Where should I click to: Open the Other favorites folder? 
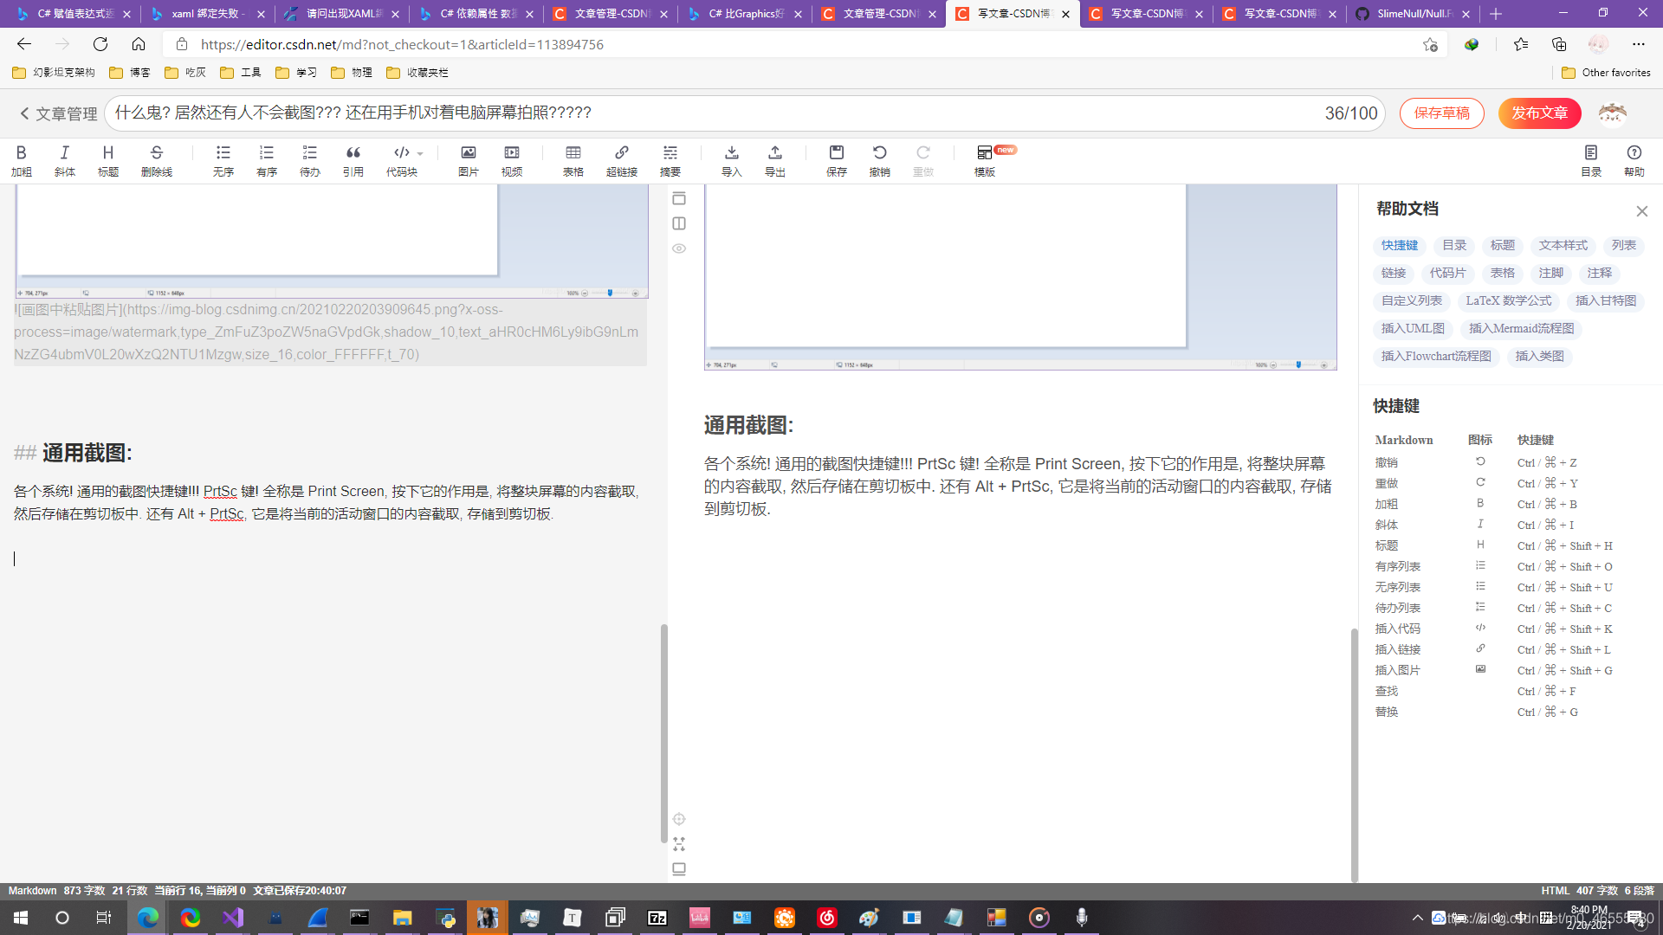[x=1606, y=73]
